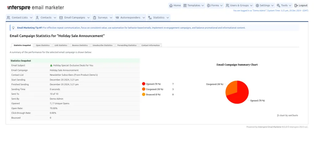Expand the Templates dropdown chevron
This screenshot has height=154, width=314.
click(x=203, y=5)
